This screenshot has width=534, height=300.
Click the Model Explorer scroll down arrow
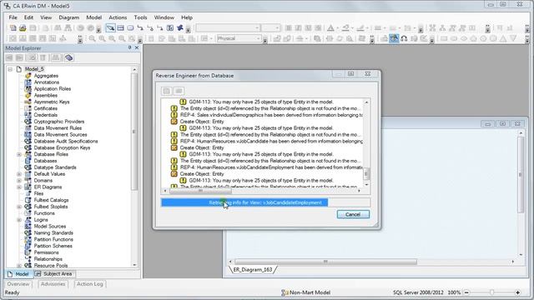click(x=134, y=265)
